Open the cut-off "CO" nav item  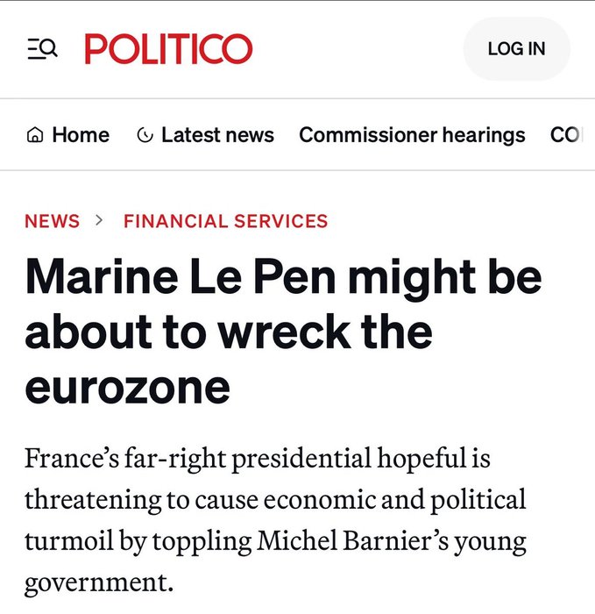coord(565,135)
